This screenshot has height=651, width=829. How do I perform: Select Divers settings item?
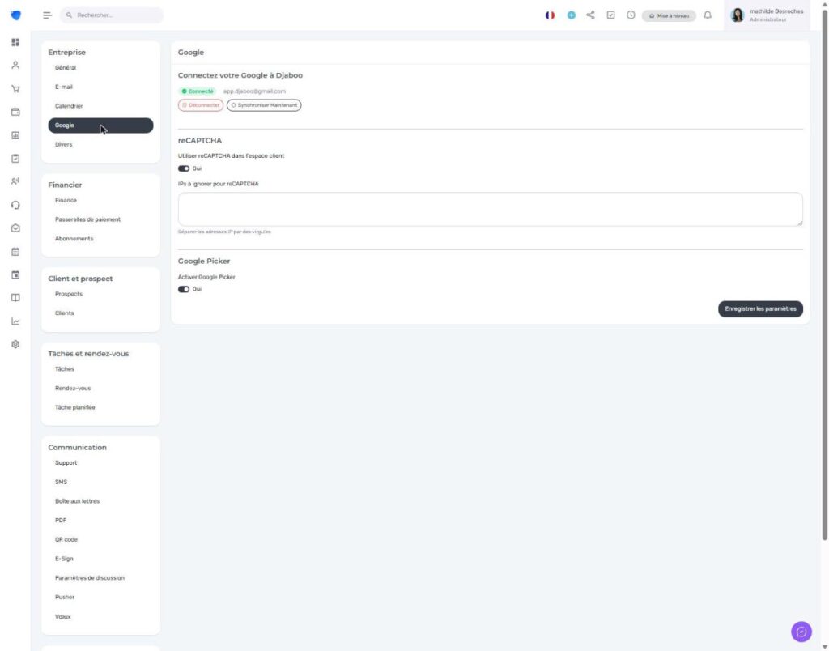63,144
